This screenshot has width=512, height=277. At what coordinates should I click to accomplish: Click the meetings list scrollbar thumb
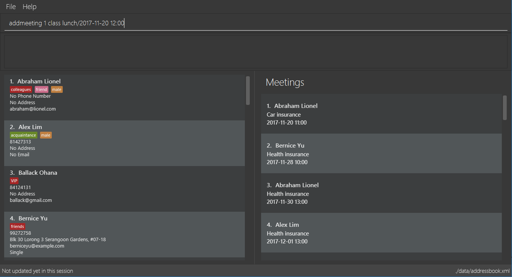coord(505,108)
